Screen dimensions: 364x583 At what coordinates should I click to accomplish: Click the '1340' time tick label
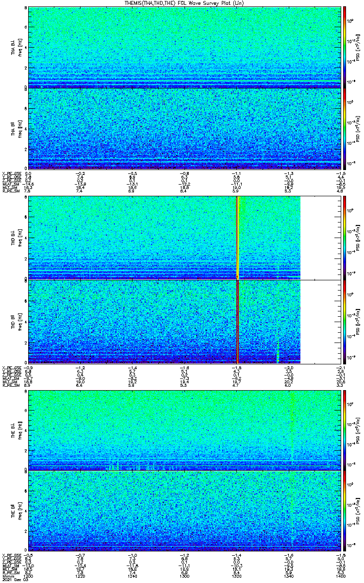click(288, 575)
